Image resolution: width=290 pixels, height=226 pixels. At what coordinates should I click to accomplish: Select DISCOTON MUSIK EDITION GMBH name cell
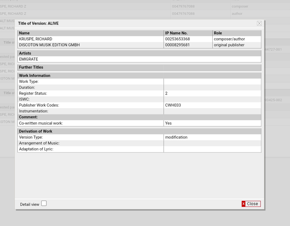click(91, 45)
